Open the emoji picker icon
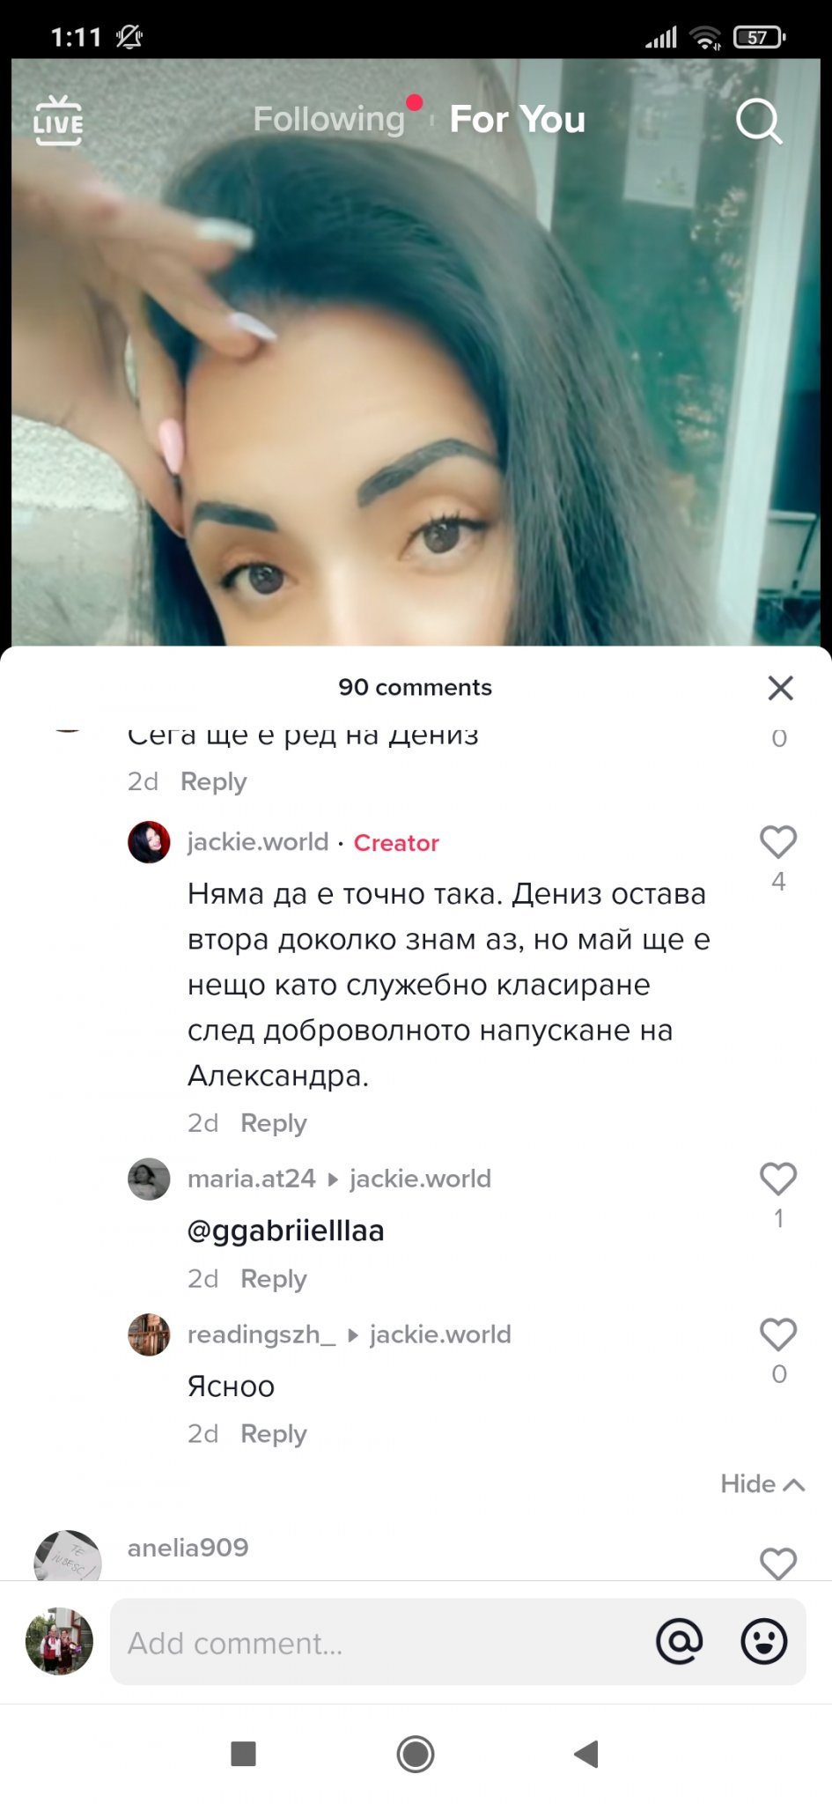 (763, 1641)
